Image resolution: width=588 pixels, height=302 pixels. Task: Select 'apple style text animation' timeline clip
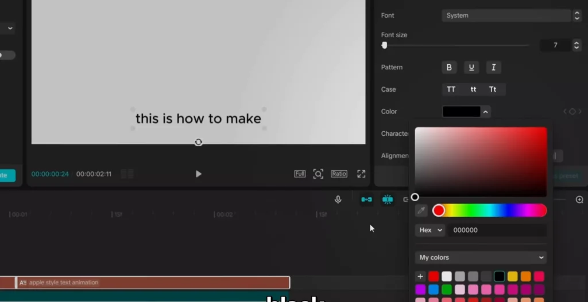pyautogui.click(x=153, y=283)
